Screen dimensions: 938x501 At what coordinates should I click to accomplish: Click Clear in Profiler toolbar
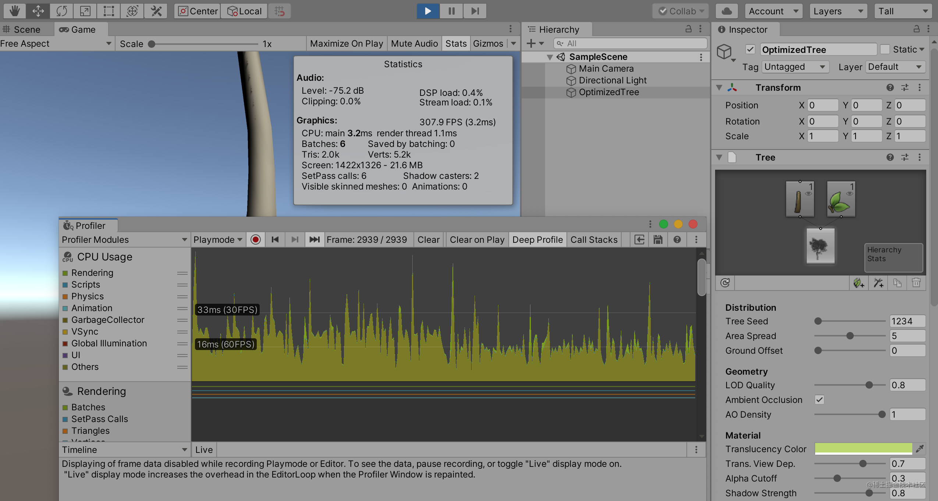pos(428,240)
